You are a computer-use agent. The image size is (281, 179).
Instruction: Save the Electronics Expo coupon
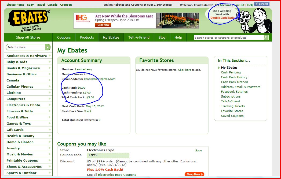coord(198,151)
